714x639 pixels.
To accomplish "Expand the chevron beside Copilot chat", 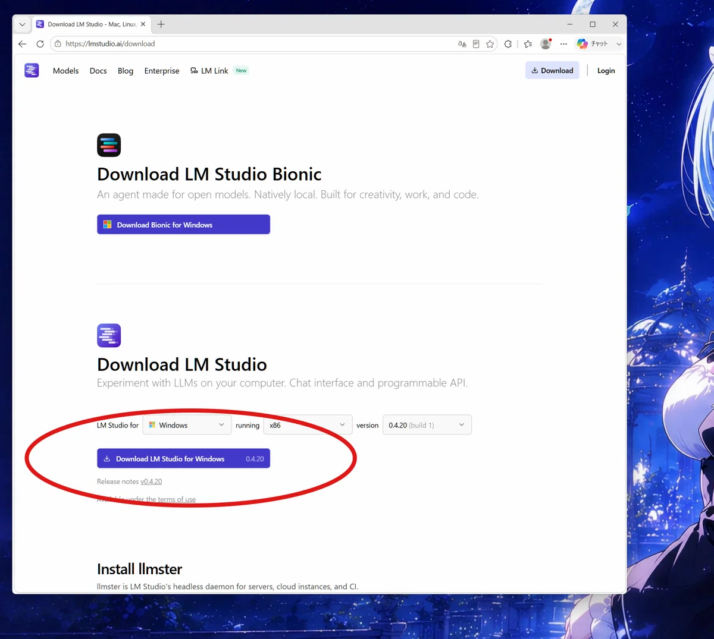I will pyautogui.click(x=619, y=44).
